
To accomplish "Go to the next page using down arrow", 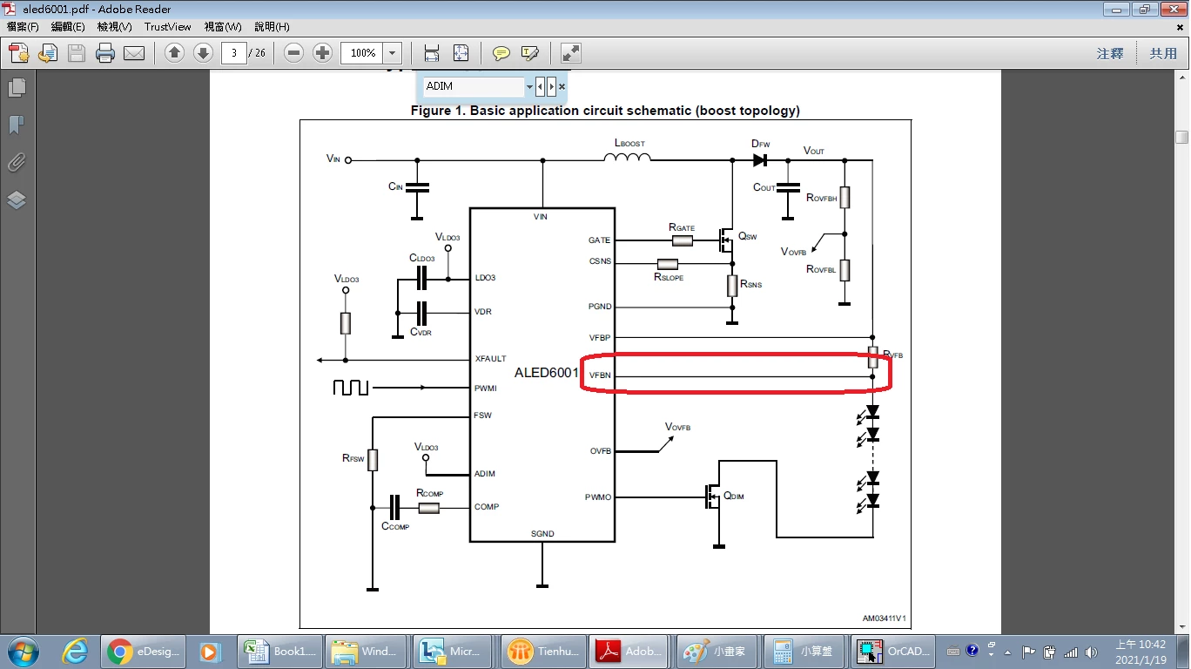I will tap(203, 53).
